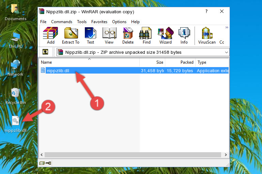
Task: Open the File menu
Action: (43, 22)
